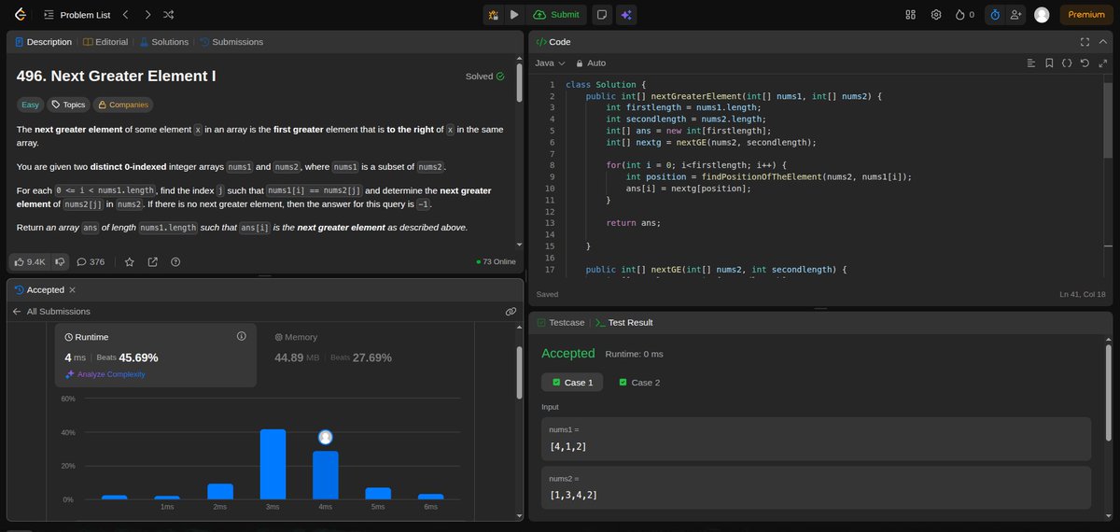Reset code with the undo arrow icon
The image size is (1120, 532).
tap(1084, 63)
